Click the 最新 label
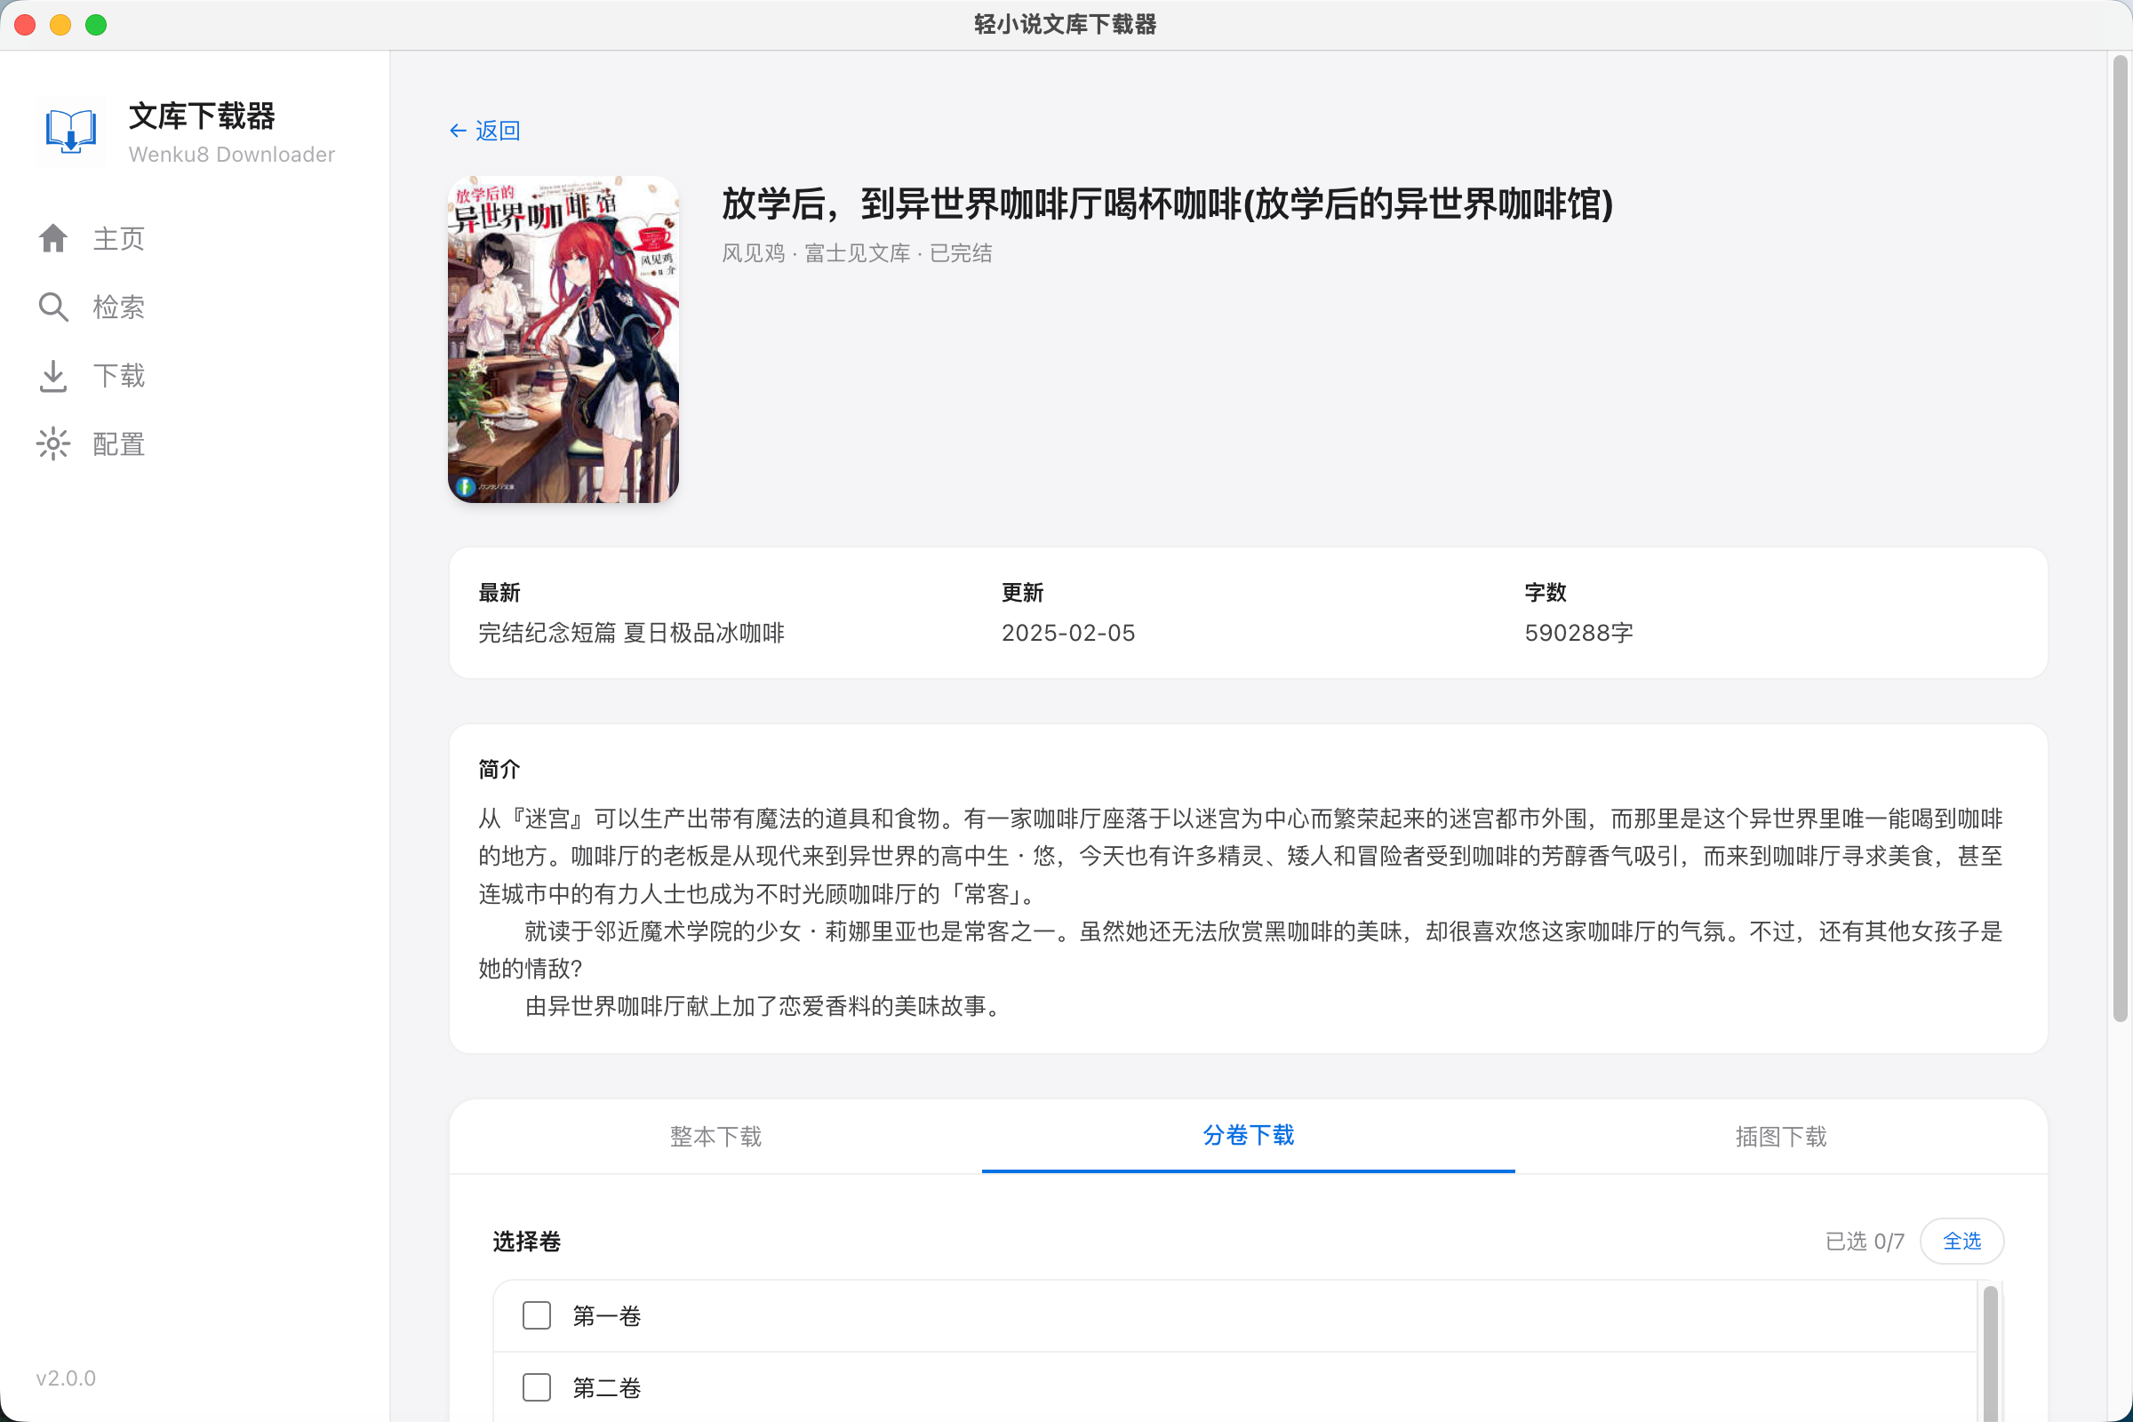This screenshot has width=2133, height=1422. 499,593
